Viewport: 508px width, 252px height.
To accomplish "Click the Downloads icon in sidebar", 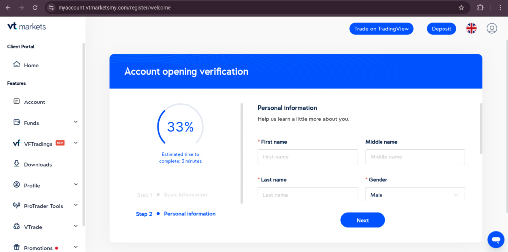I will (16, 164).
